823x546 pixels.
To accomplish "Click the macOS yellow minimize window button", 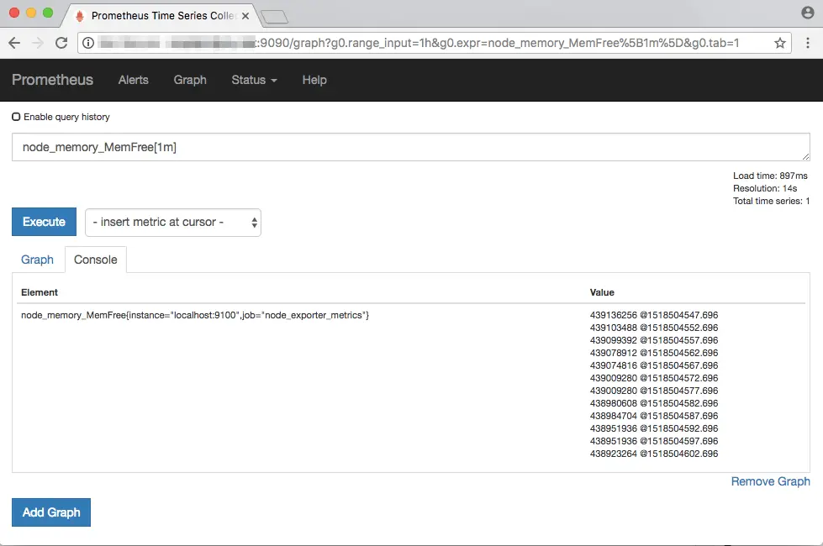I will coord(31,13).
